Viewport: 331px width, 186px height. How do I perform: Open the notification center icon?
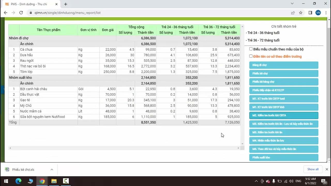pyautogui.click(x=324, y=181)
